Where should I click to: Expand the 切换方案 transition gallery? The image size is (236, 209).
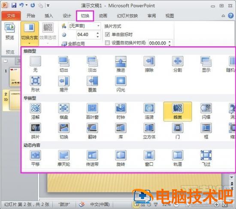coord(30,34)
